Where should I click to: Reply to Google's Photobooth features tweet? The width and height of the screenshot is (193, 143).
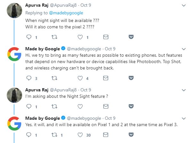point(29,78)
